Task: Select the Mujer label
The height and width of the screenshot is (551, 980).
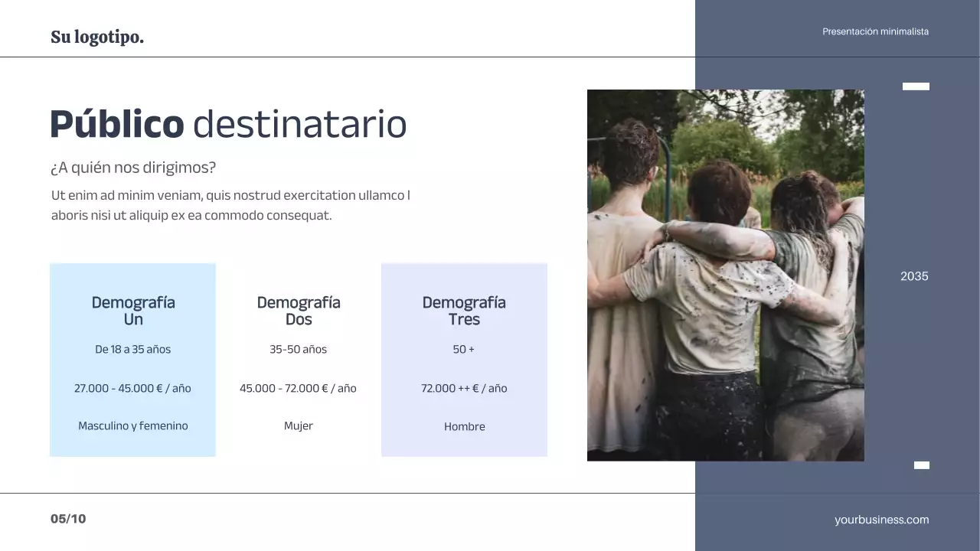Action: point(299,425)
